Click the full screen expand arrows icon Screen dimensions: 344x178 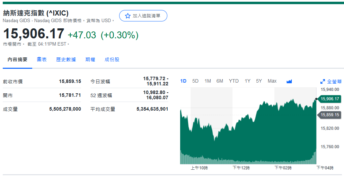tap(323, 82)
